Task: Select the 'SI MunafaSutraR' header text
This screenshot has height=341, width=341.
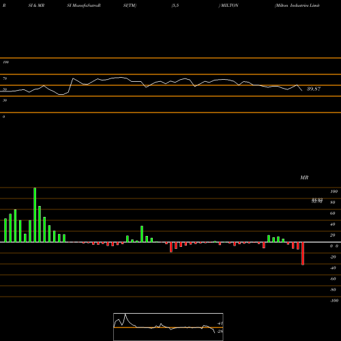Action: click(x=84, y=5)
